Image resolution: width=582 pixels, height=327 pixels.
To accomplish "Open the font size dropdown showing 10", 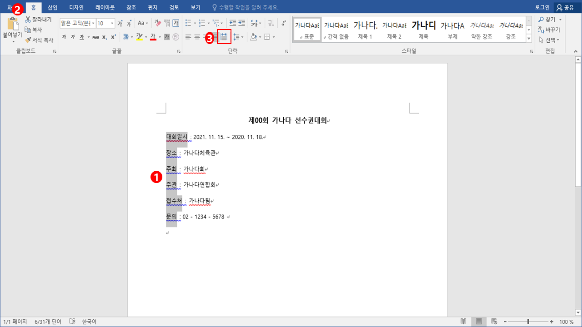I will 112,23.
